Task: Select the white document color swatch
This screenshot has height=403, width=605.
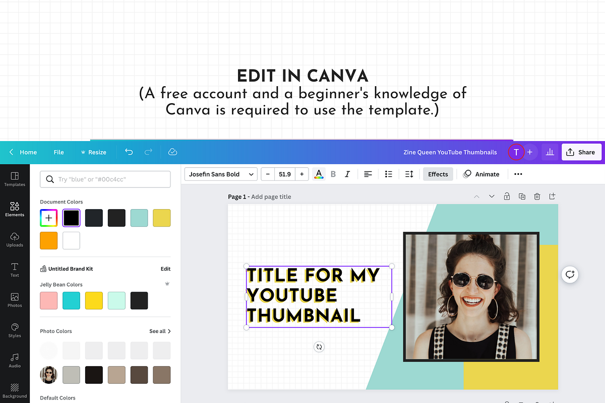Action: tap(71, 240)
